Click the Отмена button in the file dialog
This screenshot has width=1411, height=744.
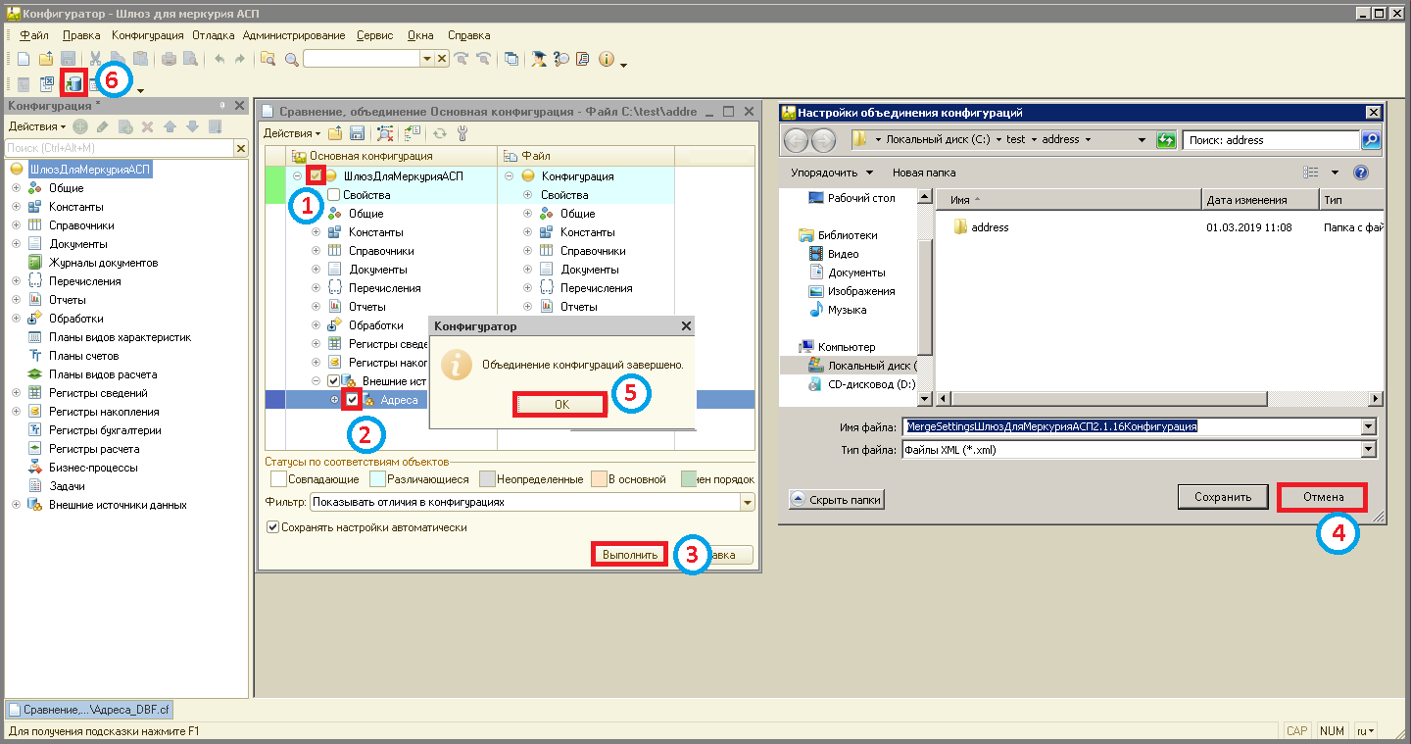point(1323,497)
